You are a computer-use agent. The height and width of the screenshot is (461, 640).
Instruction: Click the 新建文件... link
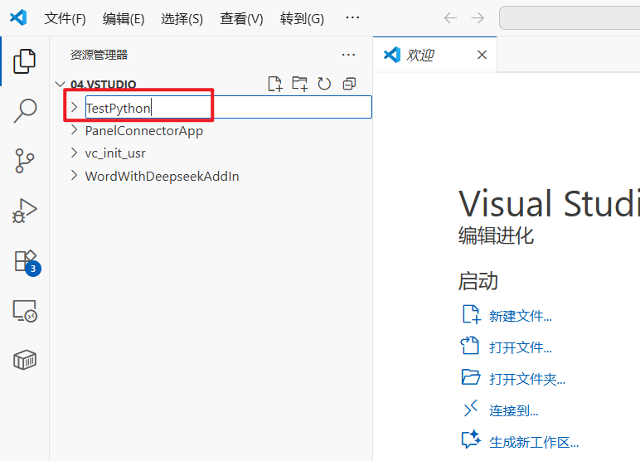(x=521, y=316)
